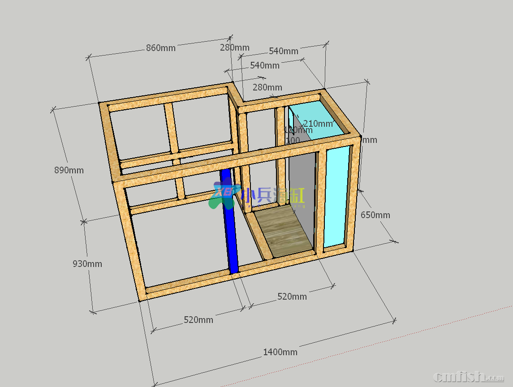This screenshot has width=513, height=387.
Task: Click the 520mm label below the blue post
Action: (198, 320)
